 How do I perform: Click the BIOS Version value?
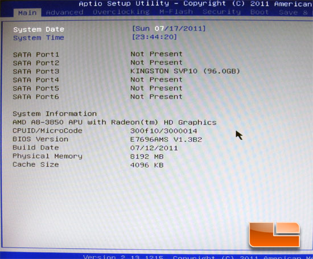(166, 139)
